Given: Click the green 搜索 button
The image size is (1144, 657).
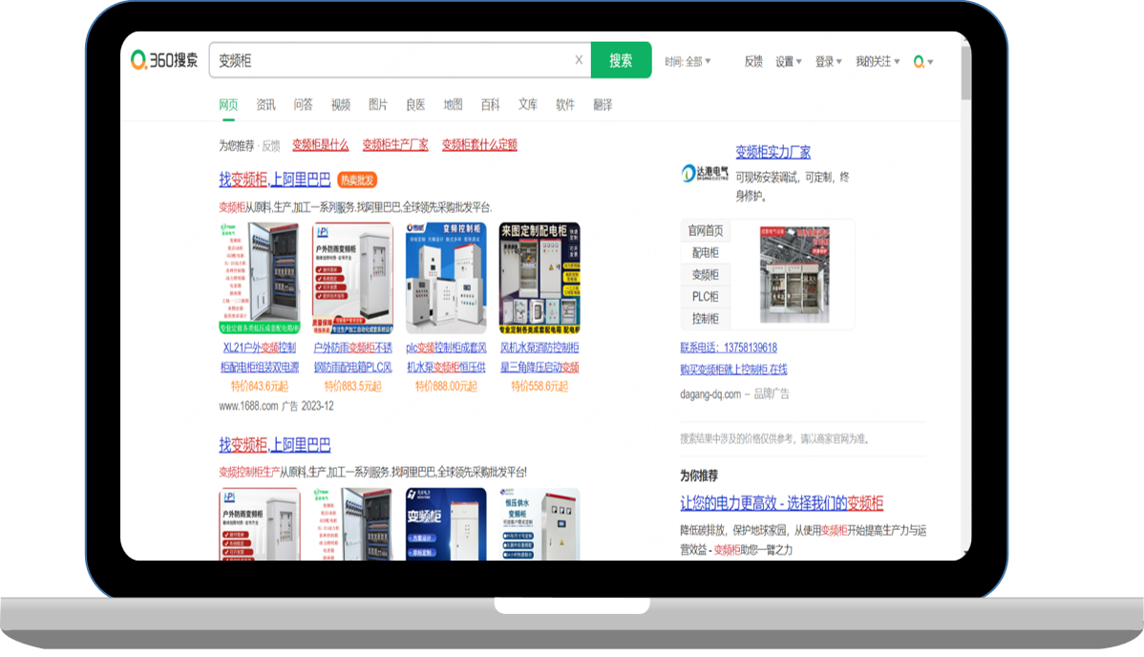Looking at the screenshot, I should point(621,59).
